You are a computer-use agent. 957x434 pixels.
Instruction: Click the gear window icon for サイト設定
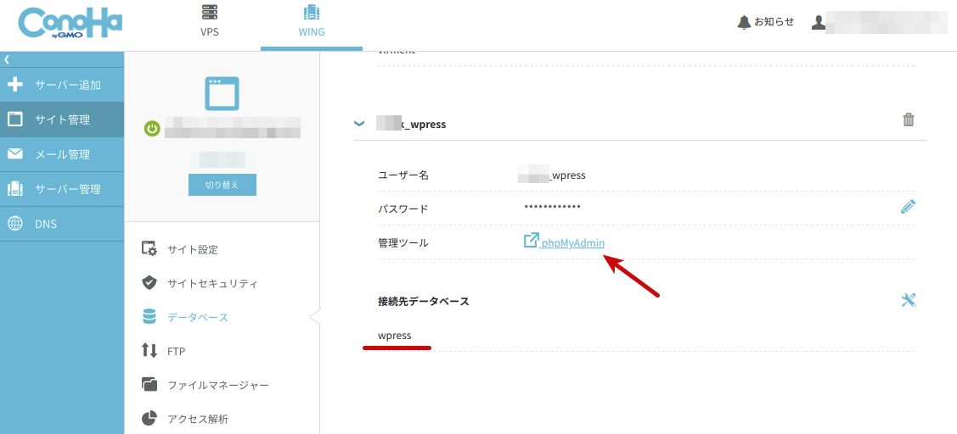[x=149, y=248]
